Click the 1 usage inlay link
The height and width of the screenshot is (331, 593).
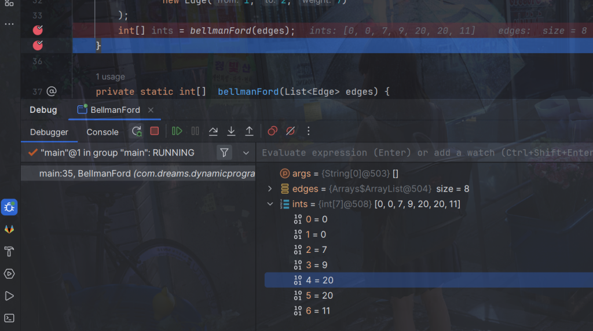click(x=110, y=76)
